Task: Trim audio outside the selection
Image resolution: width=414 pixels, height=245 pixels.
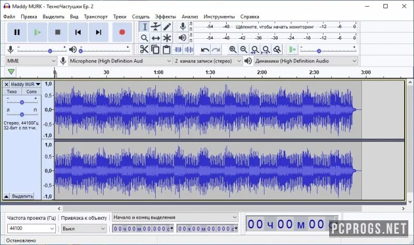Action: pyautogui.click(x=178, y=50)
